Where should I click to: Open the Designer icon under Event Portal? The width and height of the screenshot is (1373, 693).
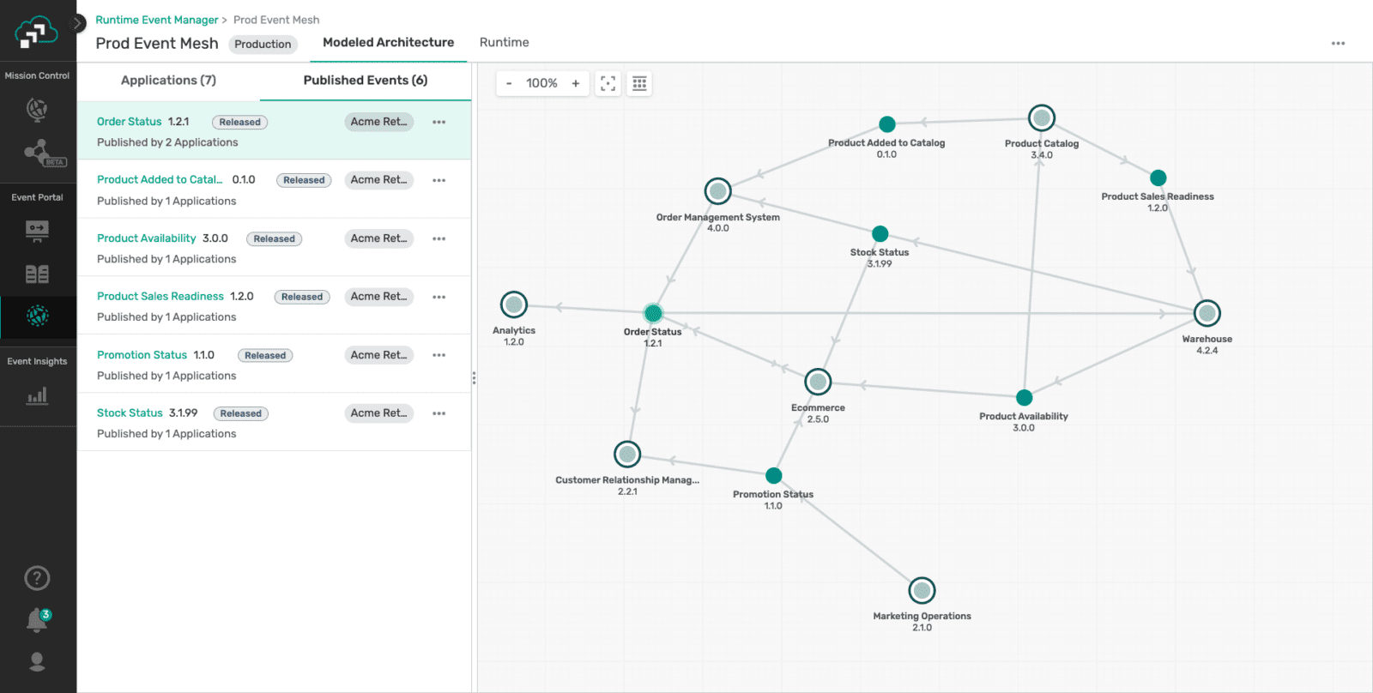(x=37, y=232)
